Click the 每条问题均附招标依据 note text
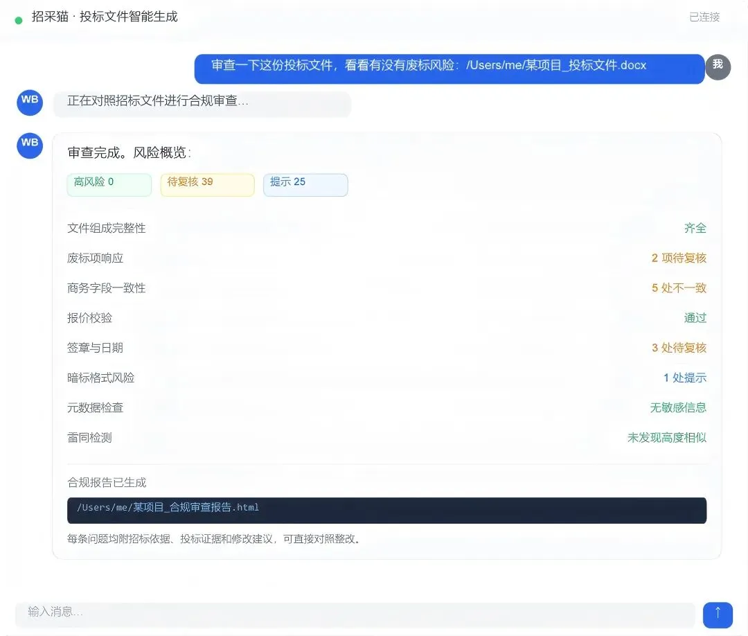This screenshot has width=748, height=636. 213,539
